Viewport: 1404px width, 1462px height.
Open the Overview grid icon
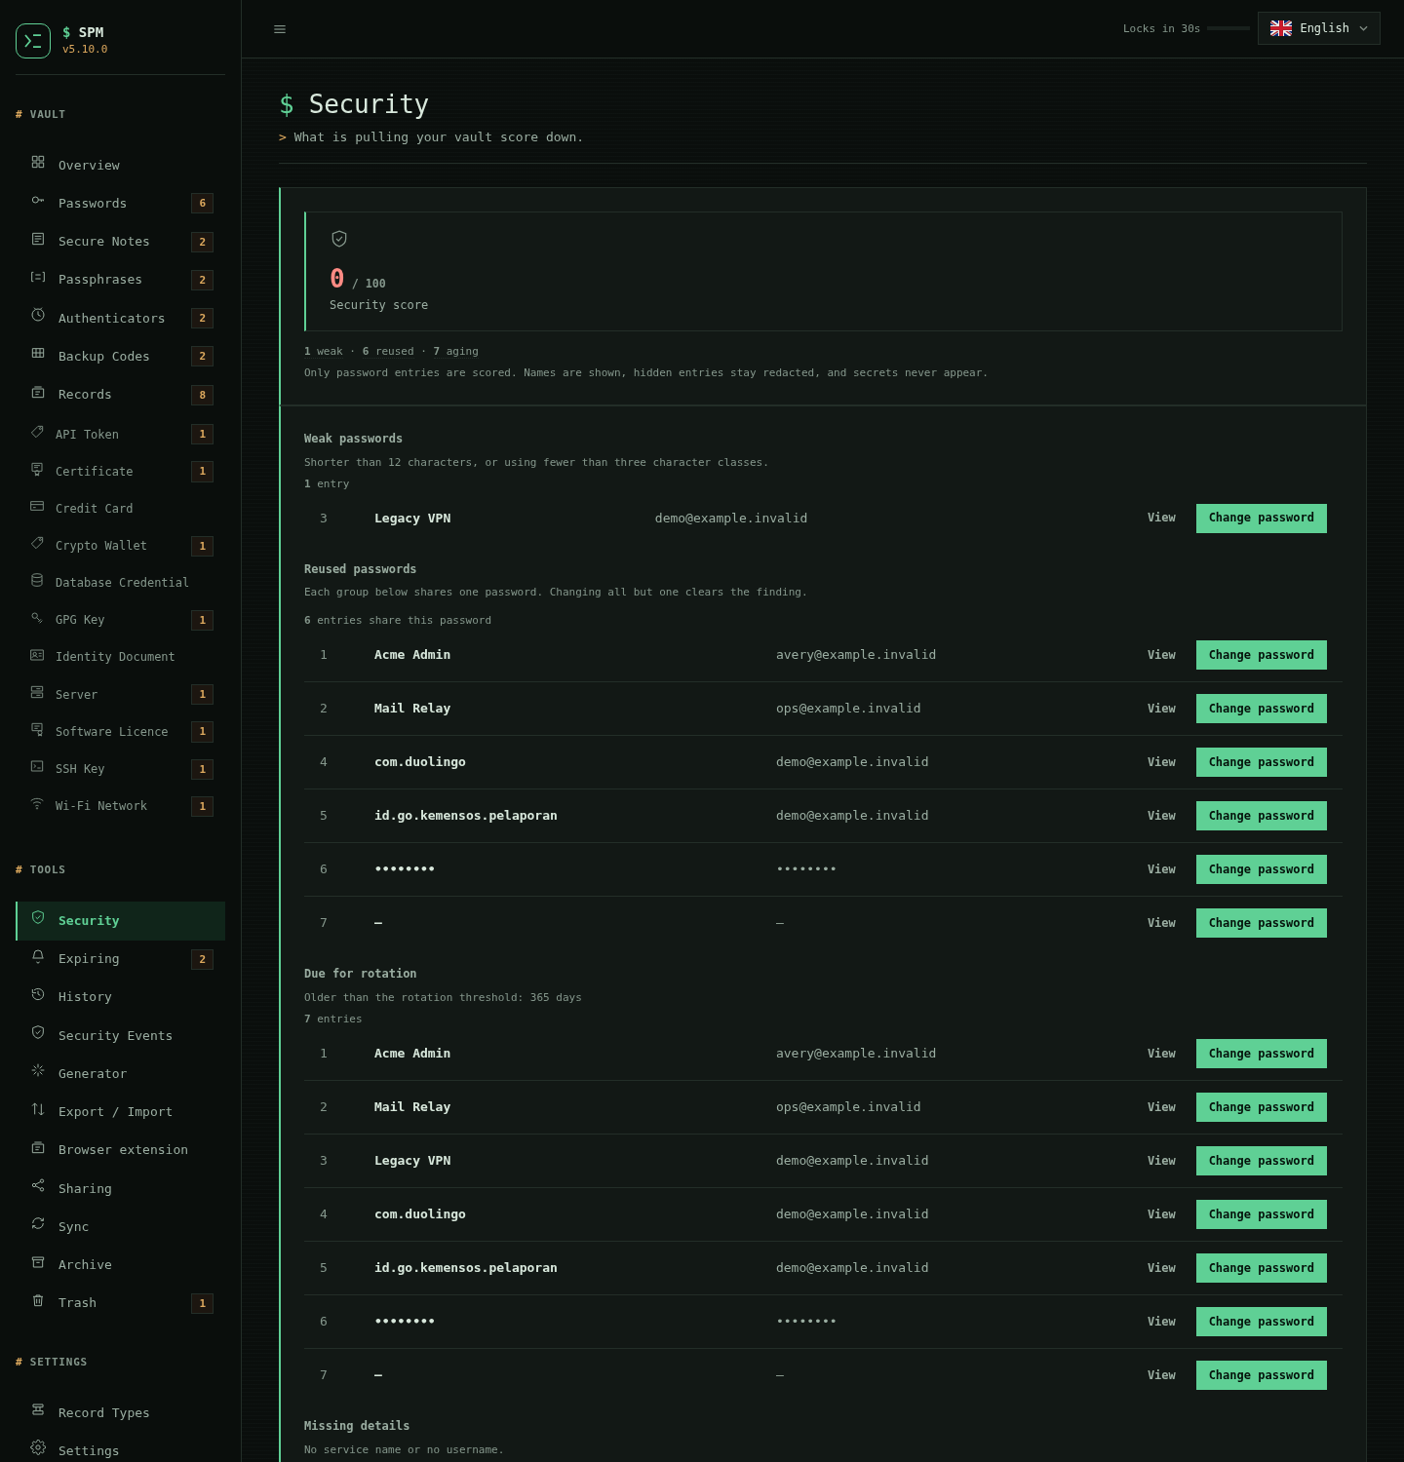(38, 162)
